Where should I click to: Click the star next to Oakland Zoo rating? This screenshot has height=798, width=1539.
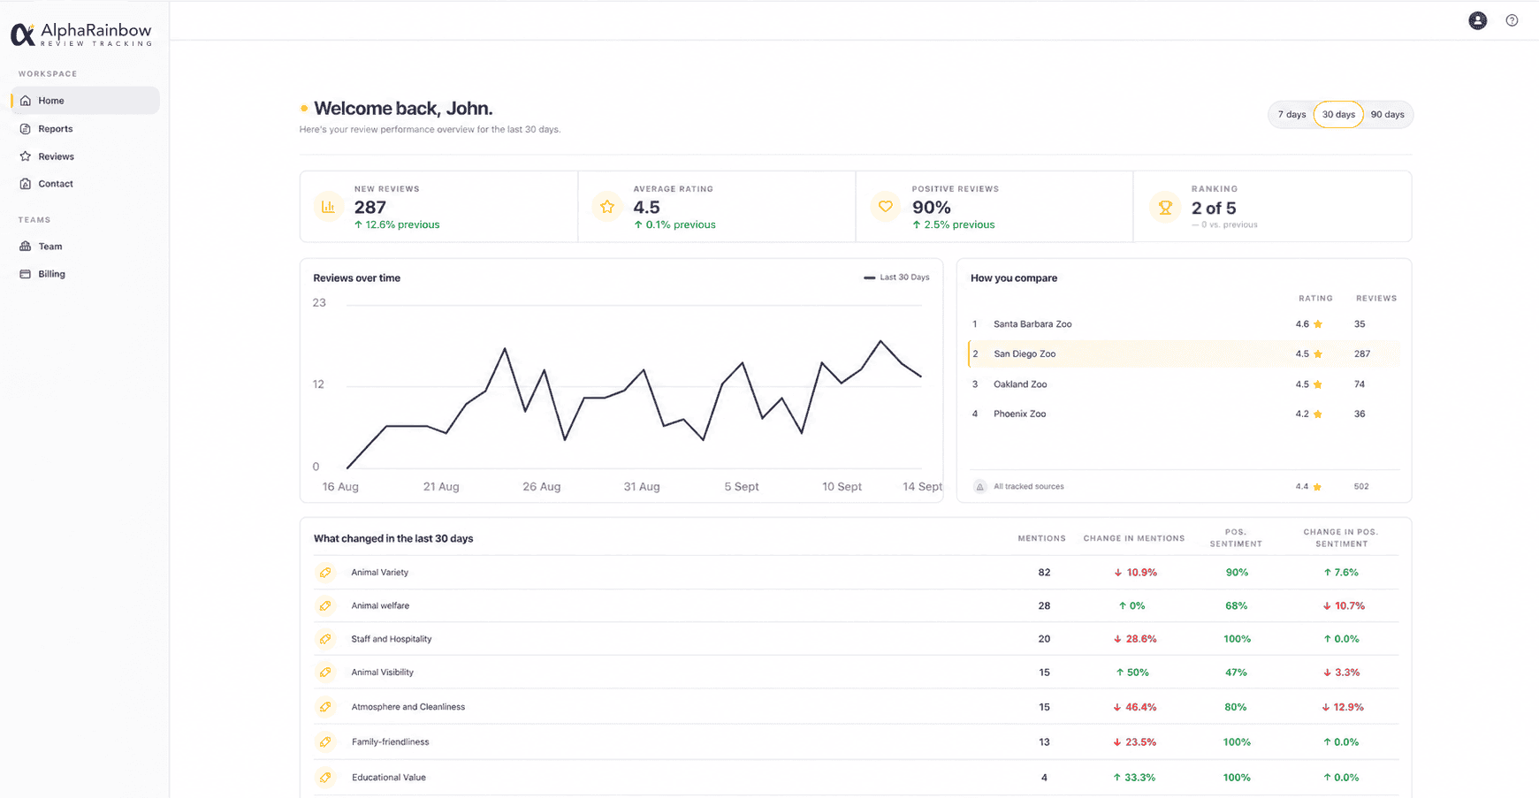click(x=1318, y=384)
